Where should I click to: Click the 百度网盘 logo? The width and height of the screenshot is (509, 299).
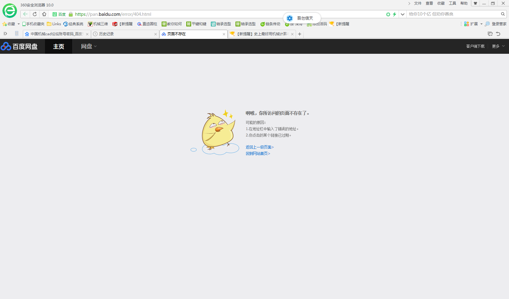19,46
